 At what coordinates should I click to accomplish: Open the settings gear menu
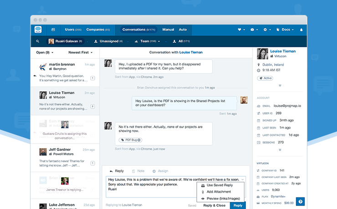[x=266, y=30]
